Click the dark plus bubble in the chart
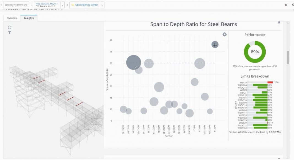The width and height of the screenshot is (294, 160). [215, 44]
